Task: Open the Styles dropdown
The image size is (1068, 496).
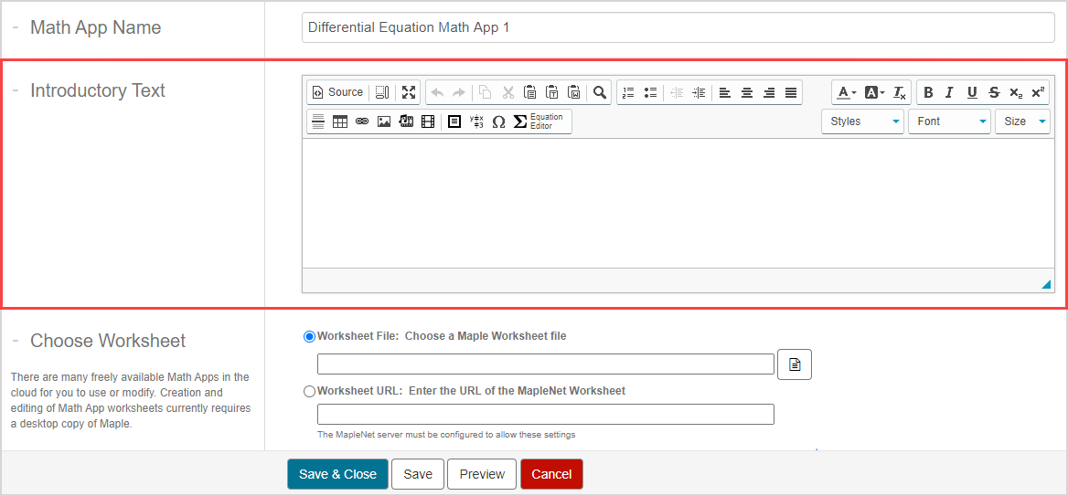Action: tap(862, 121)
